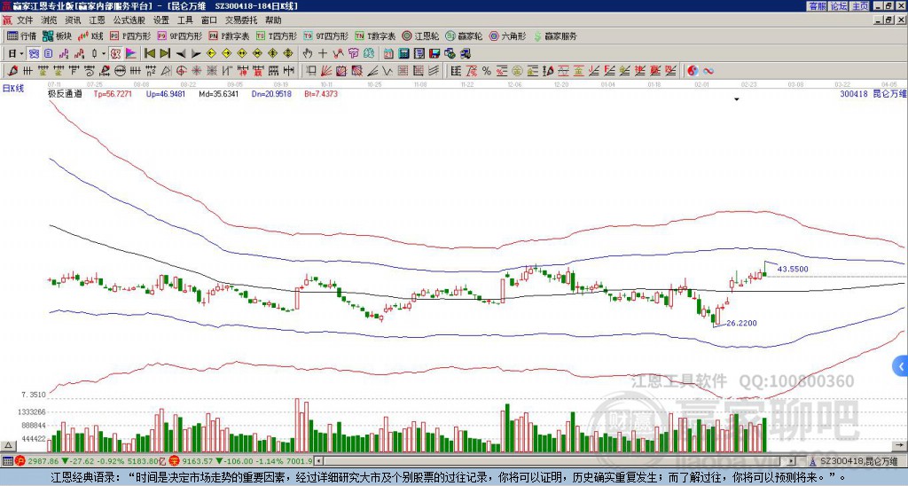Open the 文件 menu
Viewport: 908px width, 486px height.
click(25, 20)
